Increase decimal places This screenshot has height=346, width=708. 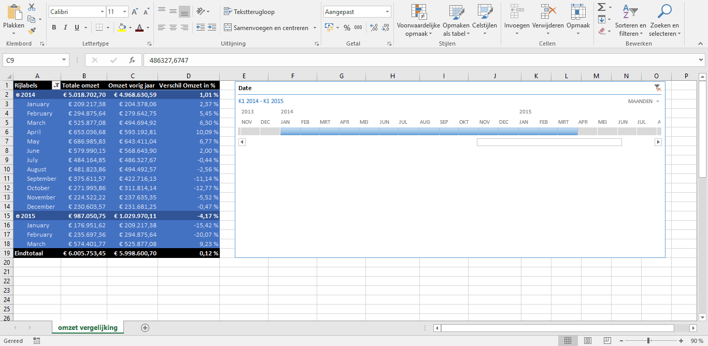(373, 27)
